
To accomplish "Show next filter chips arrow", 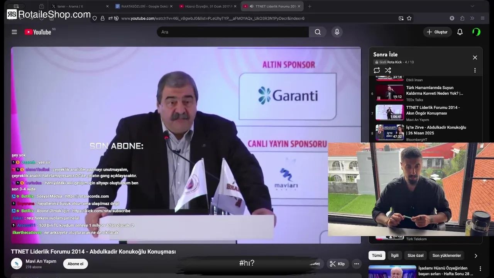I will (475, 256).
